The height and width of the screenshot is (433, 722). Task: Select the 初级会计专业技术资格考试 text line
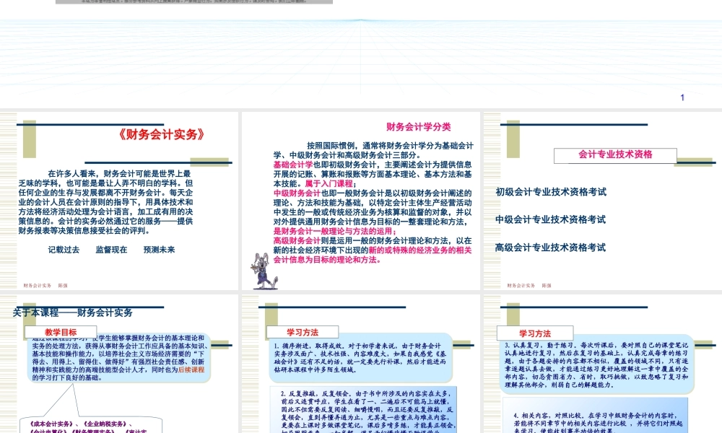coord(551,191)
